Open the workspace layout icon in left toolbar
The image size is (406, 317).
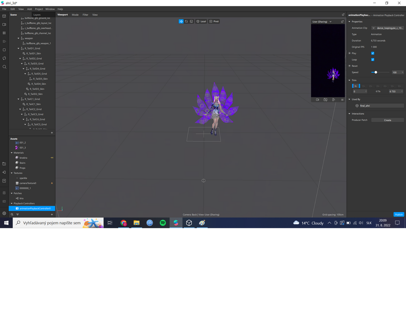point(4,16)
